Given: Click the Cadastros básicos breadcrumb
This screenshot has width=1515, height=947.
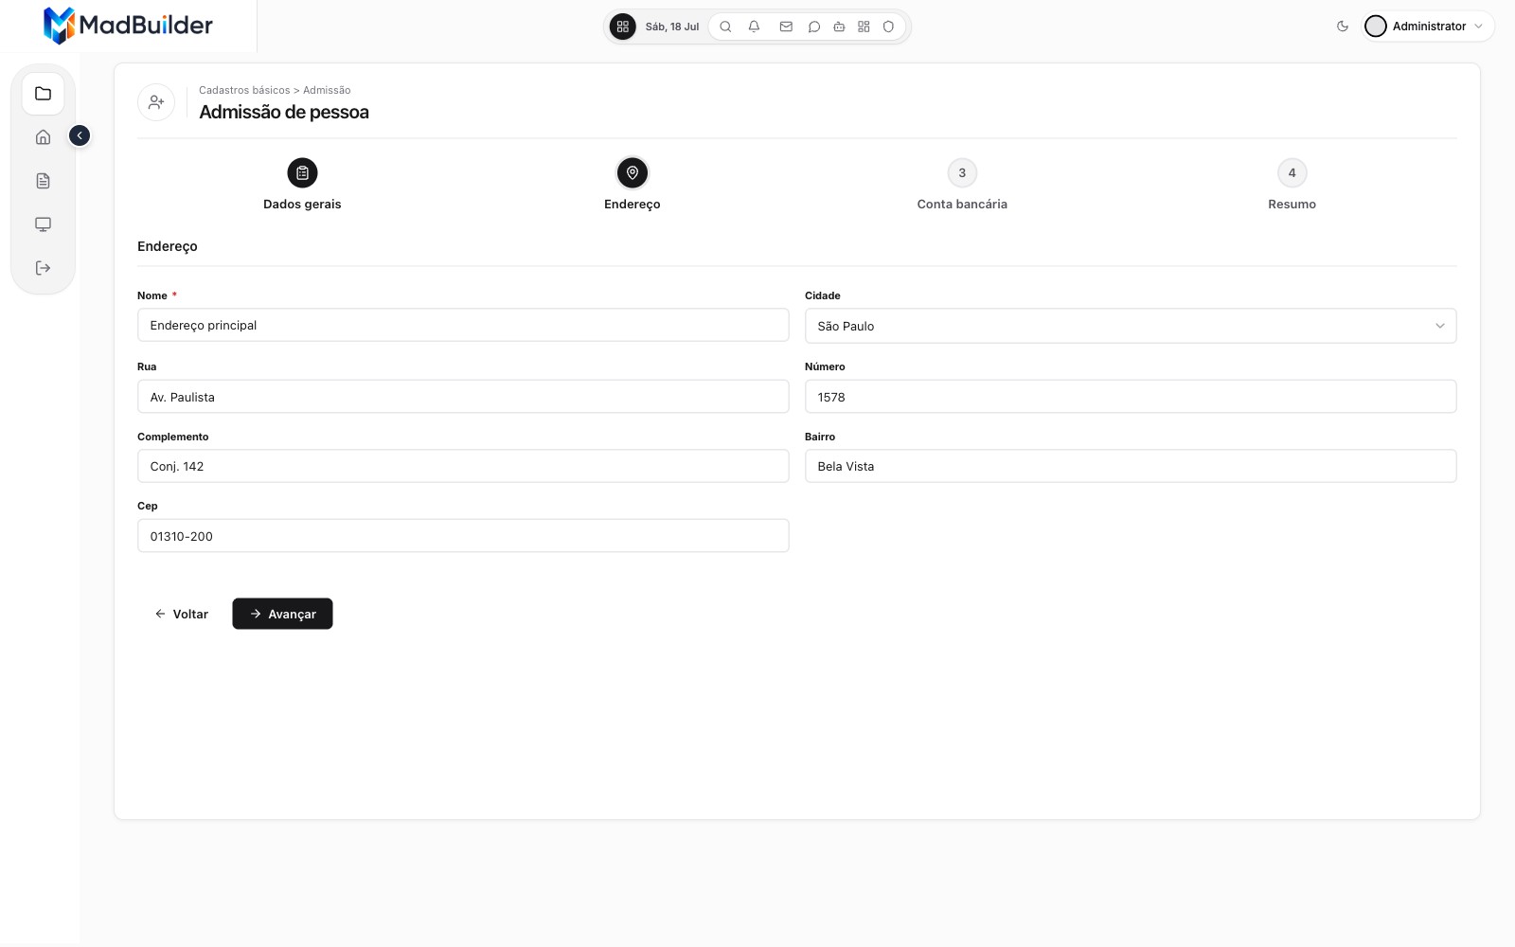Looking at the screenshot, I should pyautogui.click(x=244, y=90).
